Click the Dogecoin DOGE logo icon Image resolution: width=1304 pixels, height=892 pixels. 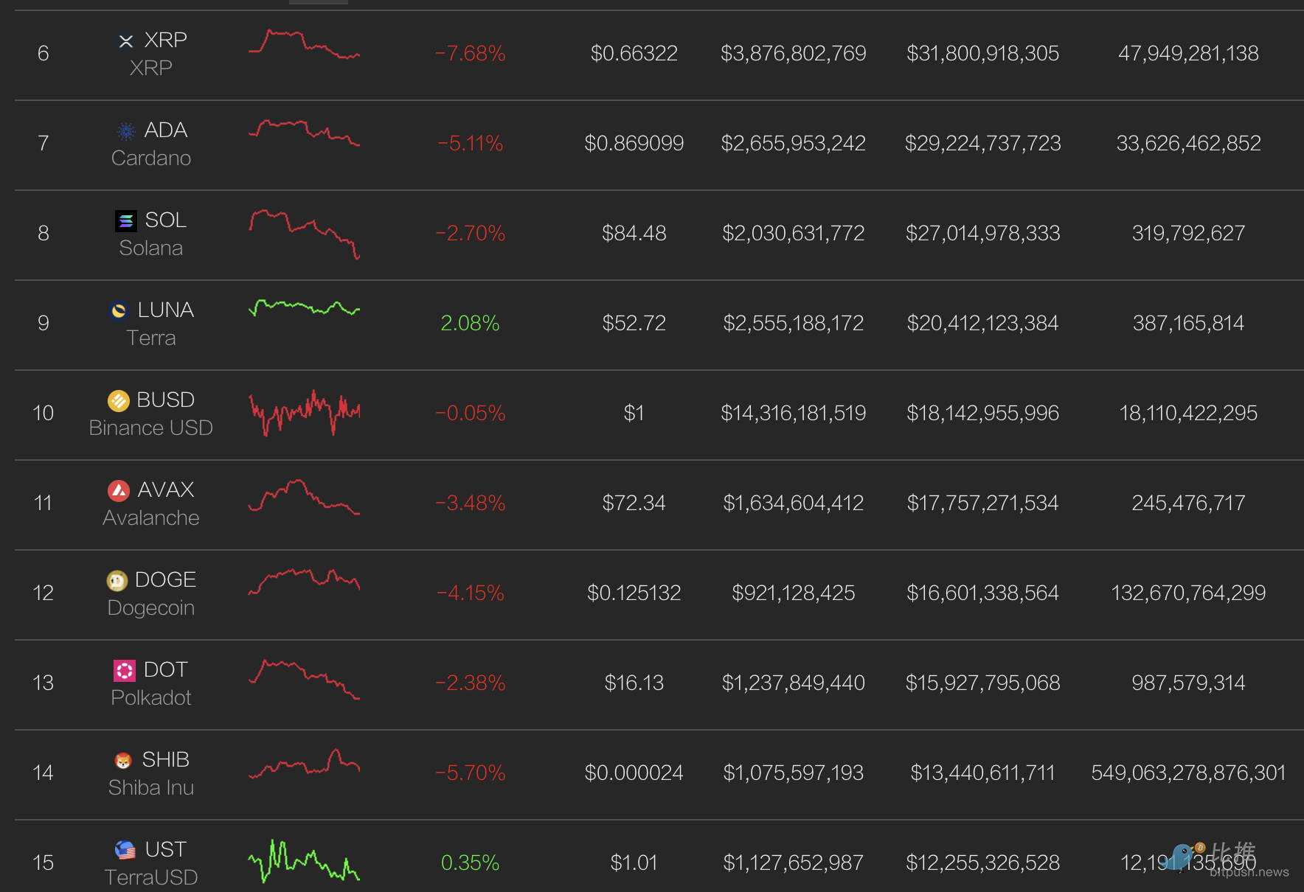coord(117,581)
